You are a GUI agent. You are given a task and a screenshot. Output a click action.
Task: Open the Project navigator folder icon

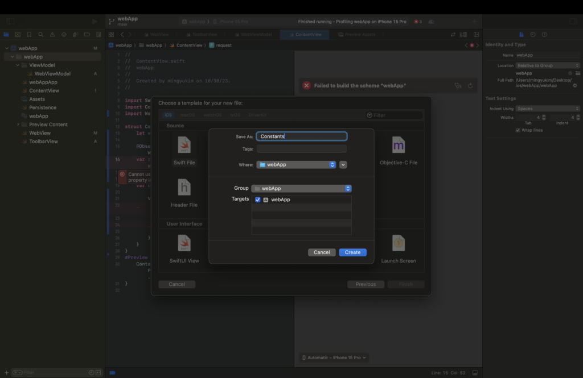pyautogui.click(x=6, y=35)
